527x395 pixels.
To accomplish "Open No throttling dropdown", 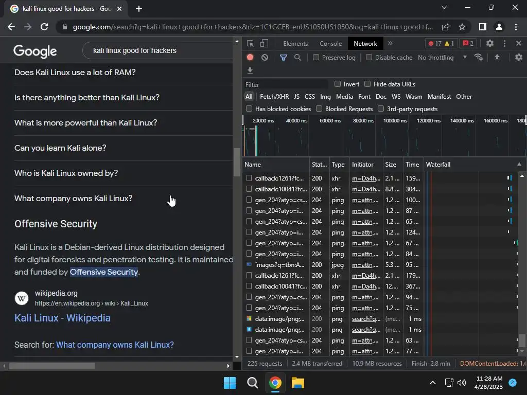I will point(442,58).
